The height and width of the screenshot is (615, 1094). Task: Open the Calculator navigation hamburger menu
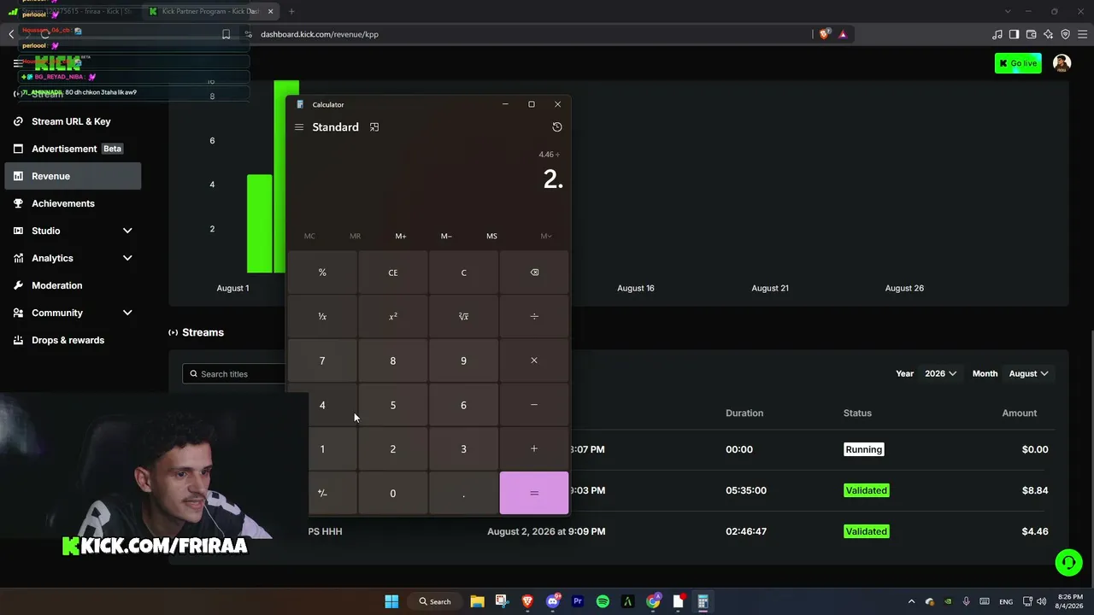point(299,127)
